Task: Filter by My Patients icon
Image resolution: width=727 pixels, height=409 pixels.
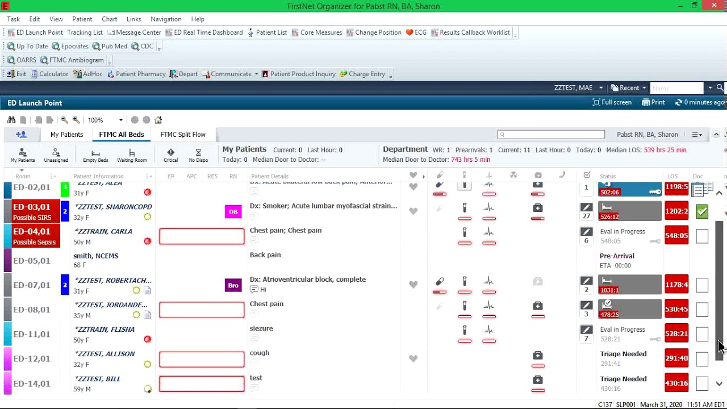Action: pos(23,155)
